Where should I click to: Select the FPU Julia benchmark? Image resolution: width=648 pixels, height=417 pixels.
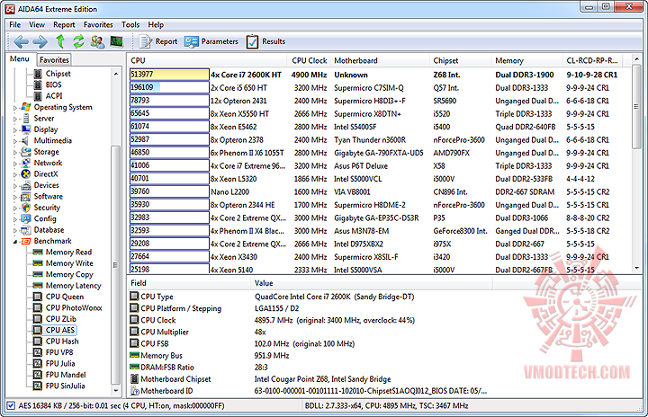[x=55, y=363]
